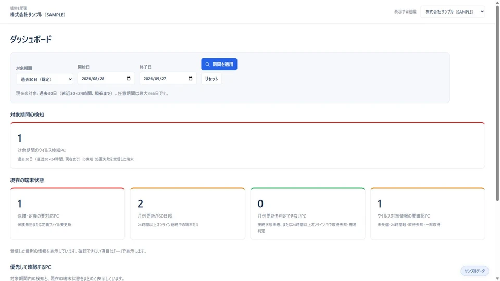Click the scrollbar down arrow
The image size is (500, 281).
coord(497,279)
